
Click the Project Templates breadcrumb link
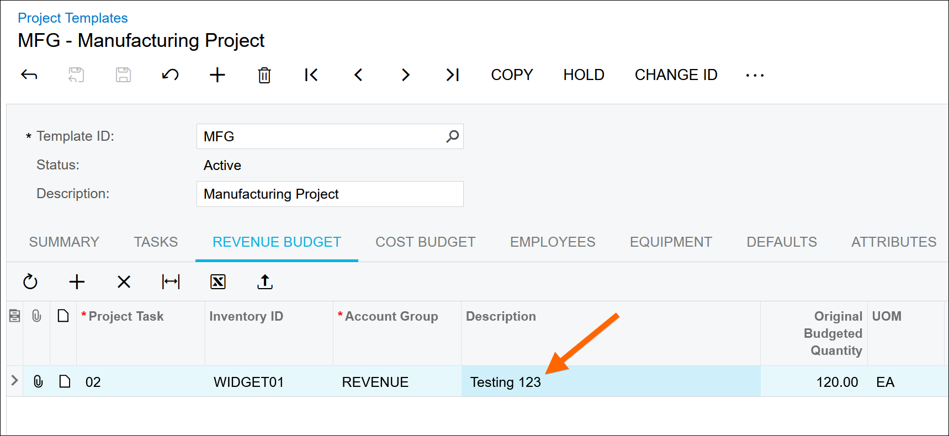73,18
